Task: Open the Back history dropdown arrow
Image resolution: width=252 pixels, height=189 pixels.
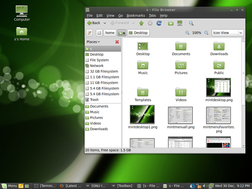Action: pyautogui.click(x=105, y=23)
